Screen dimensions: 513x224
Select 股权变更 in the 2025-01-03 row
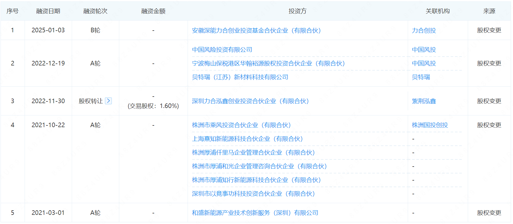click(x=489, y=30)
